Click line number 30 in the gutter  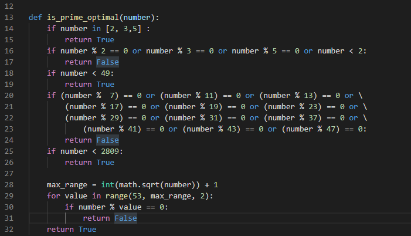click(9, 207)
